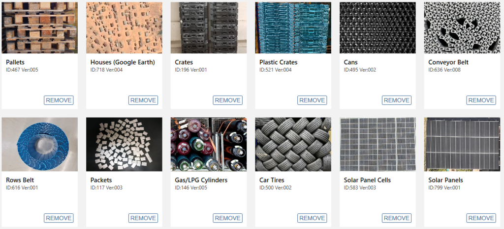
Task: Remove the Car Tires template
Action: [312, 218]
